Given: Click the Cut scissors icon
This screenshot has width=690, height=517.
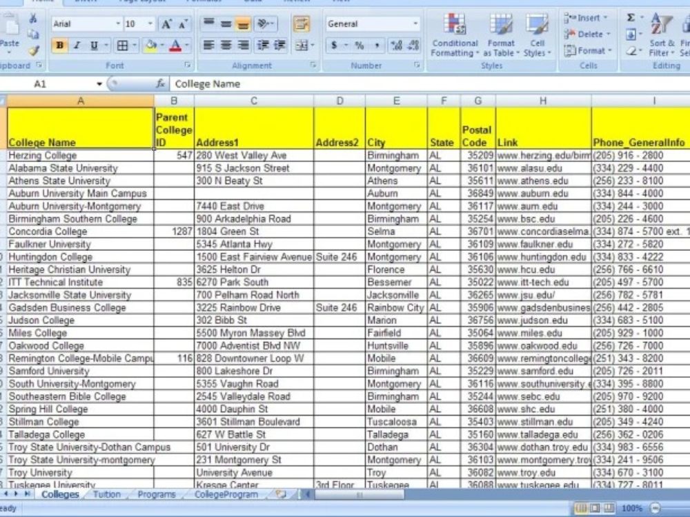Looking at the screenshot, I should pyautogui.click(x=33, y=19).
